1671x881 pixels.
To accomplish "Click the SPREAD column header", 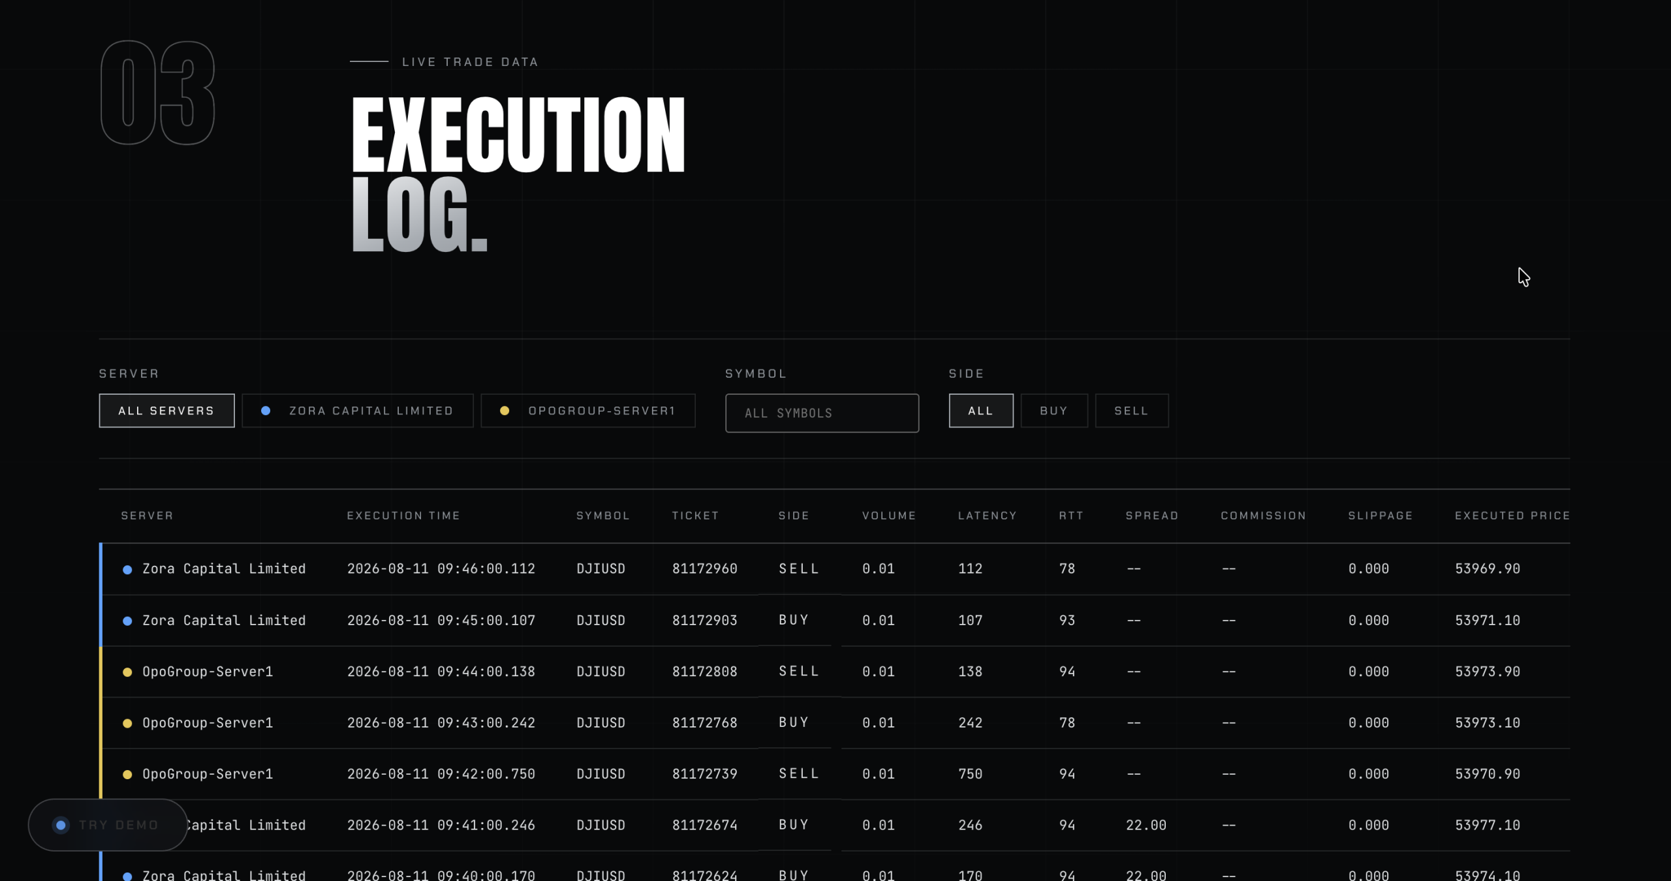I will (1152, 516).
